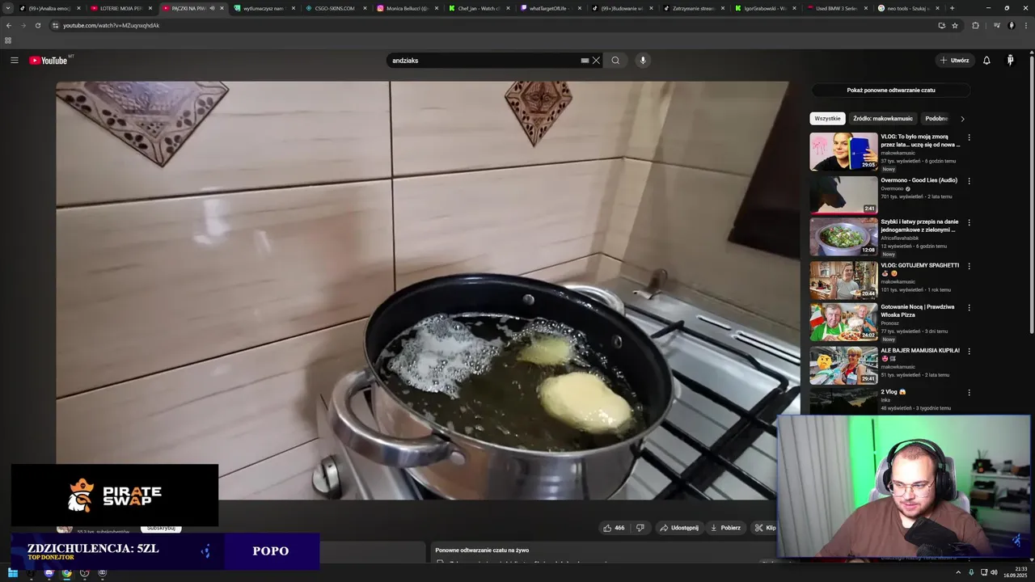
Task: Select the Wszystkie filter chip
Action: 827,119
